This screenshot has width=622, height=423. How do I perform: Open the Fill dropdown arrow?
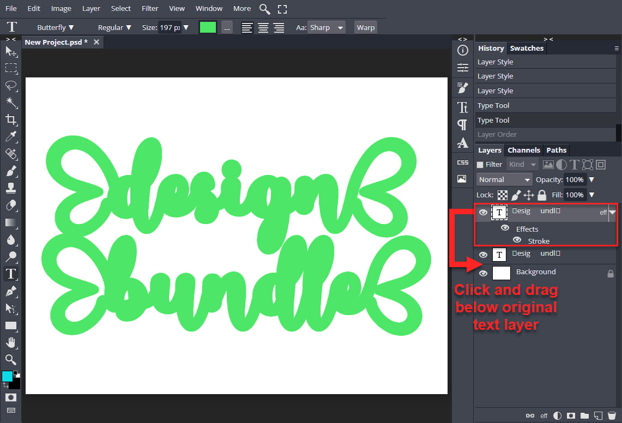(591, 195)
